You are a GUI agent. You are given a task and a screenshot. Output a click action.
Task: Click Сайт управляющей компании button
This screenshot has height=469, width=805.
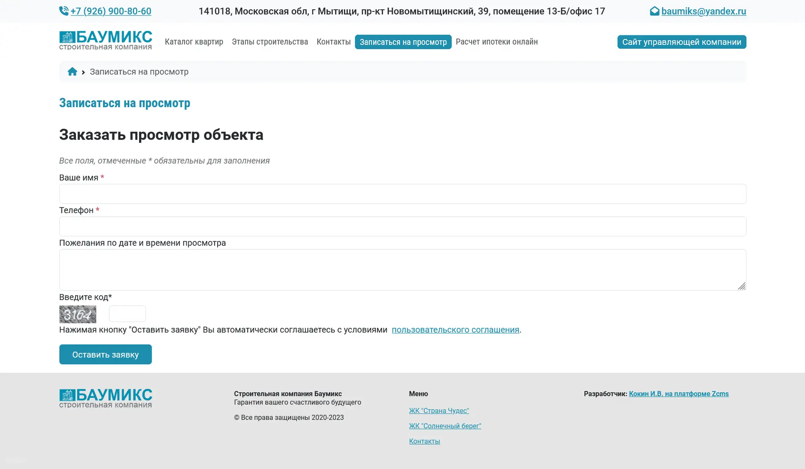coord(681,42)
